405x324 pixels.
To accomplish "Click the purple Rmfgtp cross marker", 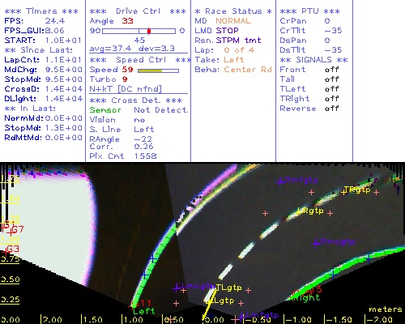I will [280, 181].
